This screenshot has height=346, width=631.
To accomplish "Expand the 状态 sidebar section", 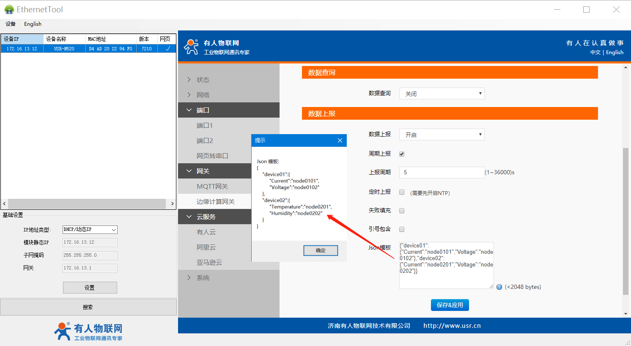I will point(203,80).
